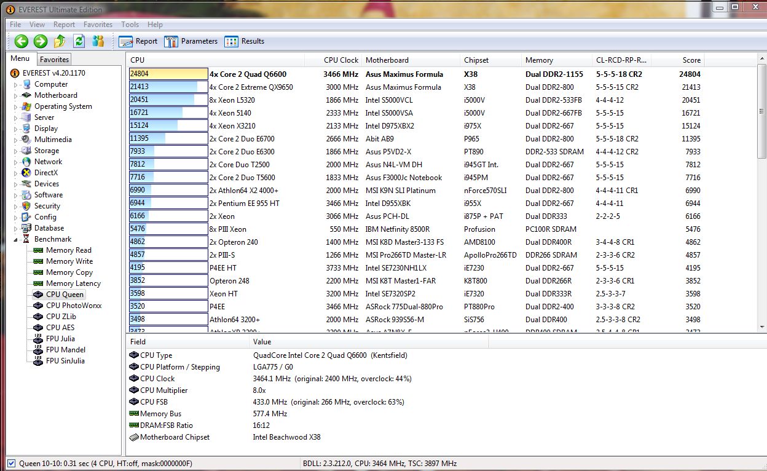Open the Results toolbar item
The image size is (767, 471).
coord(245,41)
